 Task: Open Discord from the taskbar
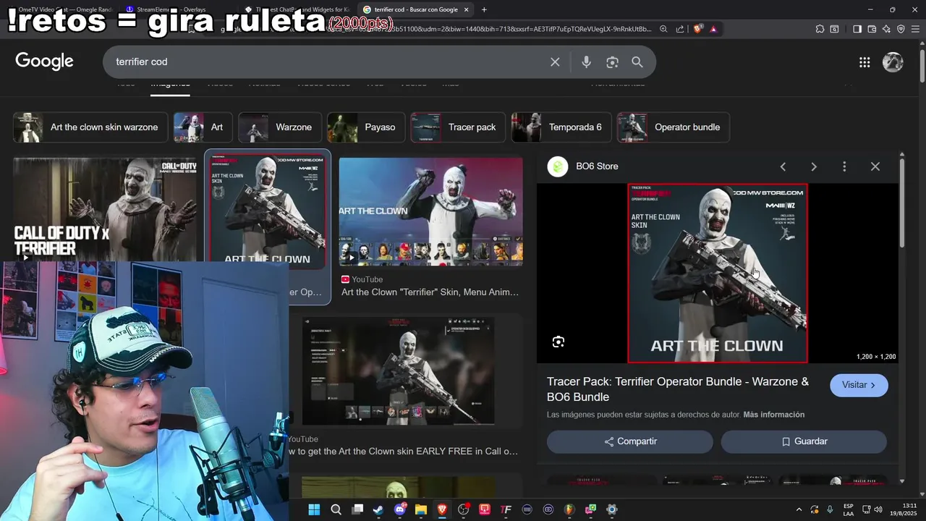tap(400, 509)
